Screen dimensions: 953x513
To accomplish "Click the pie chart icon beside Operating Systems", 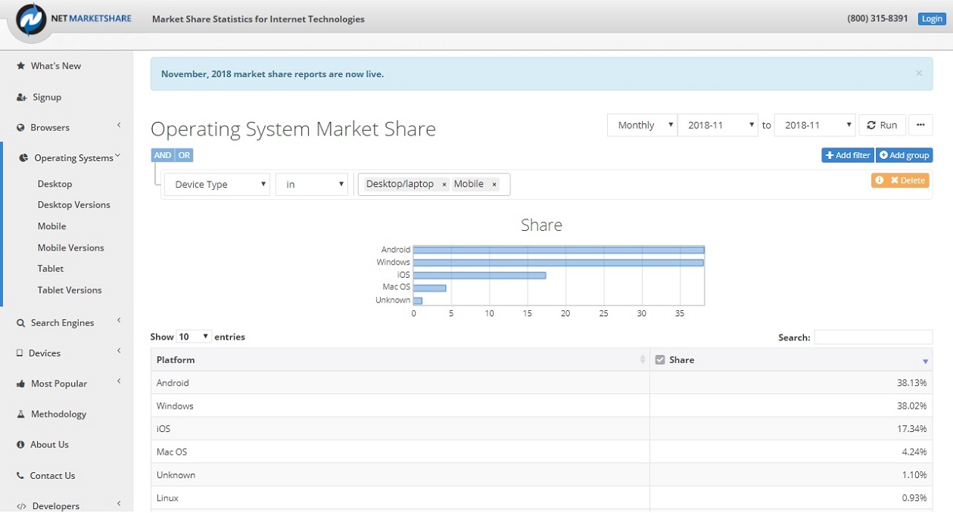I will (23, 158).
